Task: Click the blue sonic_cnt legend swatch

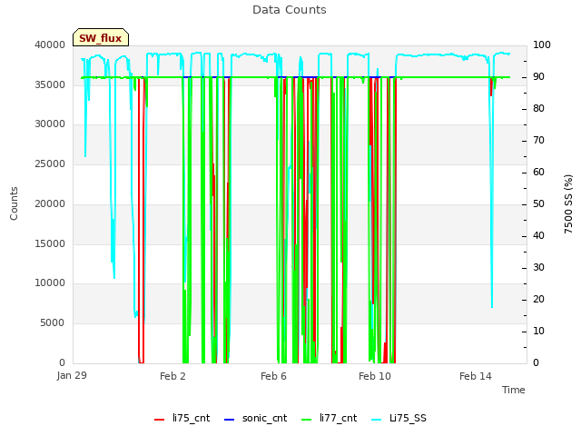Action: 230,420
